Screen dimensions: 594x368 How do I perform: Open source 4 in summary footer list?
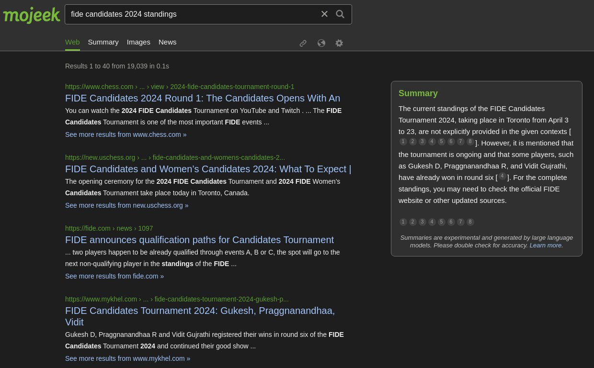coord(432,222)
